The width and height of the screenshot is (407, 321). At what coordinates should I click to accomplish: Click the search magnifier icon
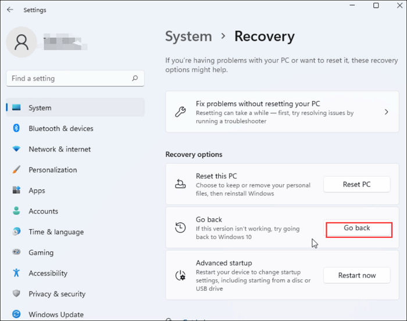click(135, 78)
